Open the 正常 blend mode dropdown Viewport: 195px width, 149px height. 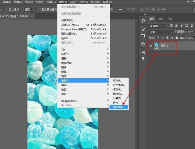pyautogui.click(x=161, y=32)
